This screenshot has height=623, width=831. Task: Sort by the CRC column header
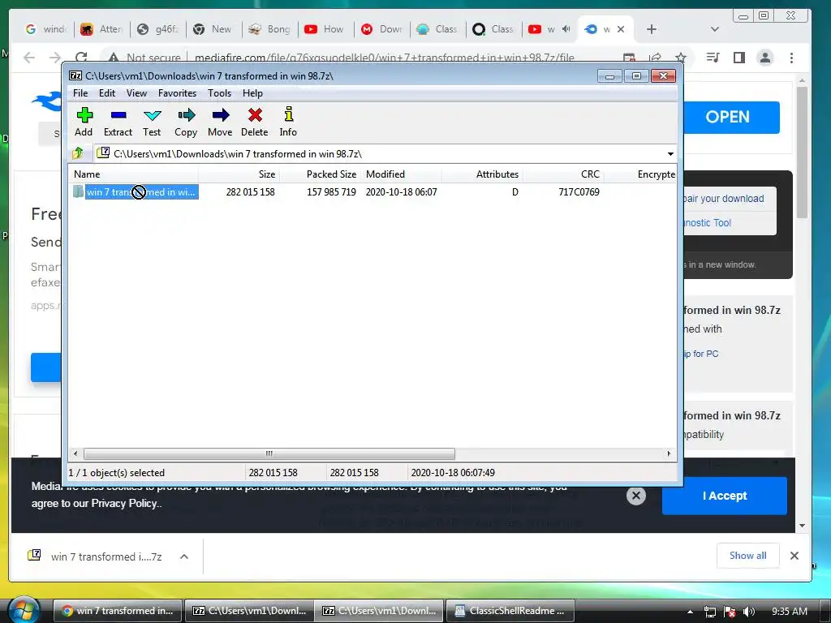tap(563, 174)
